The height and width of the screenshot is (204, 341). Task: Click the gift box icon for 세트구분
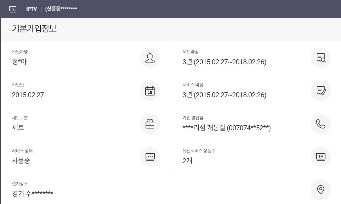(x=150, y=124)
